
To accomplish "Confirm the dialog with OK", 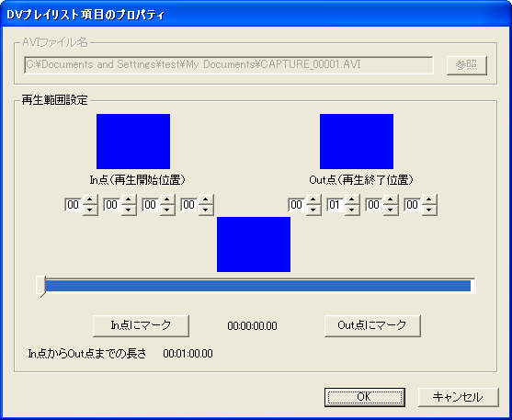I will 365,397.
